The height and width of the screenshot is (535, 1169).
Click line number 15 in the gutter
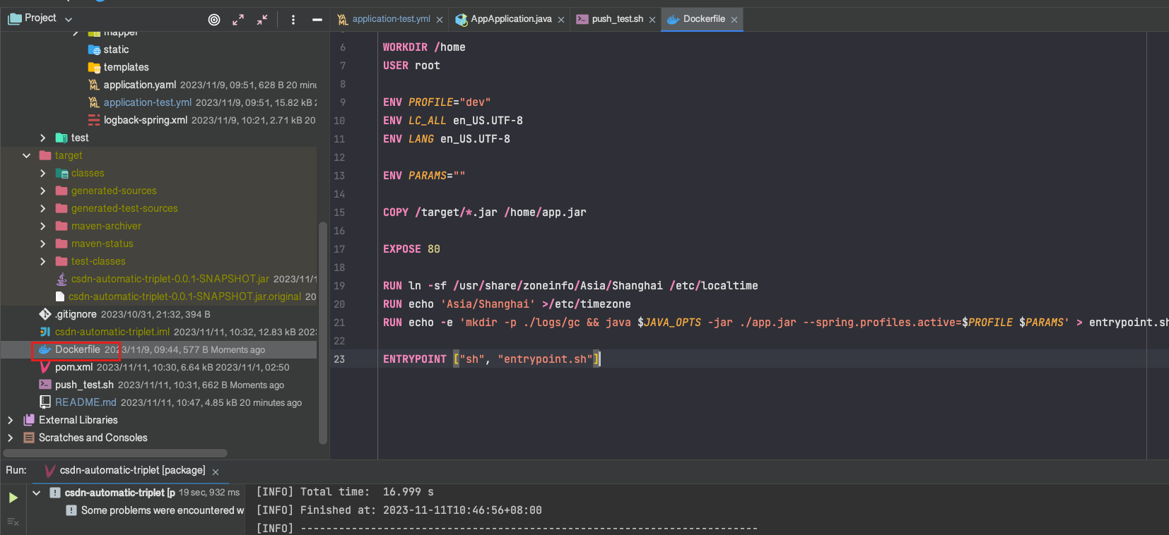click(339, 212)
